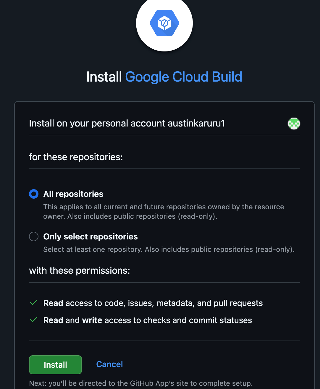Click the Install button
The width and height of the screenshot is (320, 389).
pos(55,364)
